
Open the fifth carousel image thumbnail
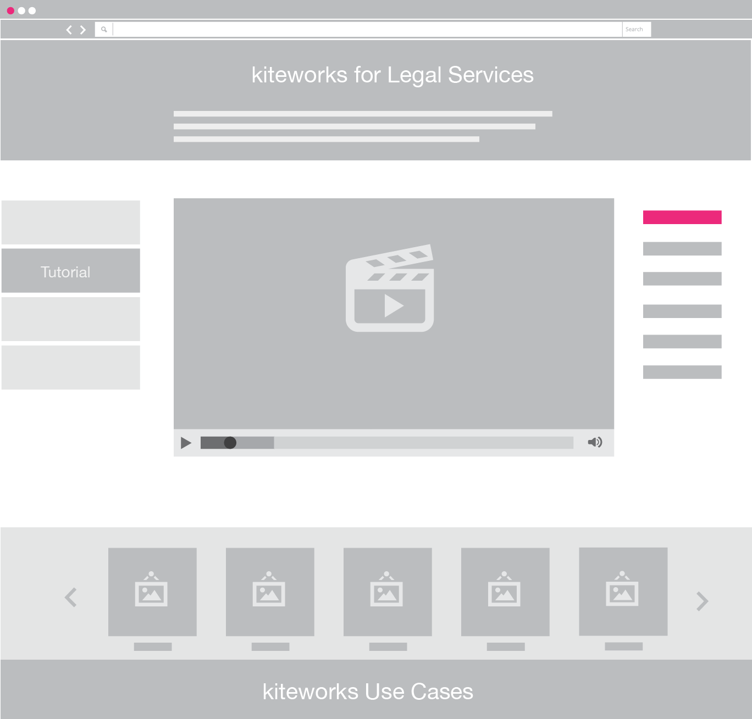(623, 592)
